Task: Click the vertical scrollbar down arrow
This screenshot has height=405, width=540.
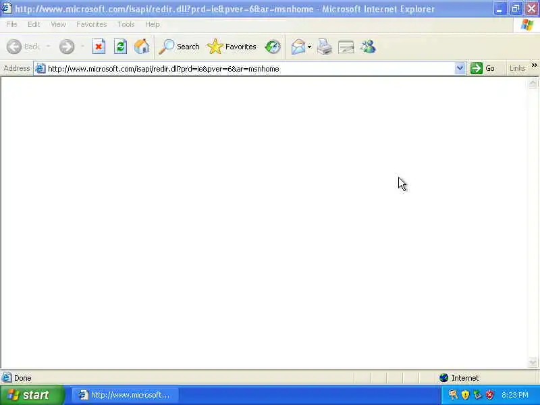Action: [533, 362]
